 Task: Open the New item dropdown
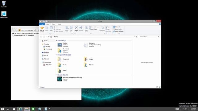[x=93, y=27]
